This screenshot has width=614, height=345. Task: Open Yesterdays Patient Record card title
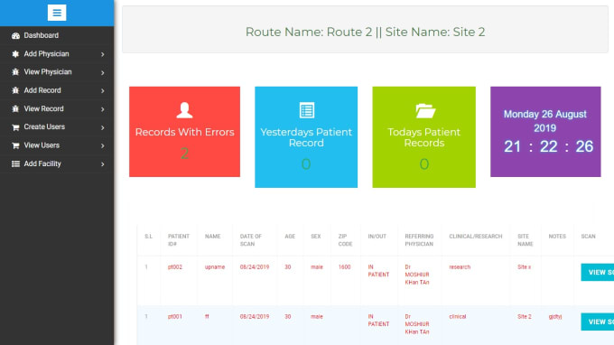pyautogui.click(x=306, y=137)
